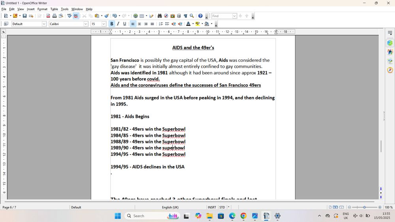Image resolution: width=395 pixels, height=222 pixels.
Task: Open Data Sources cylinder icon
Action: coord(179,16)
